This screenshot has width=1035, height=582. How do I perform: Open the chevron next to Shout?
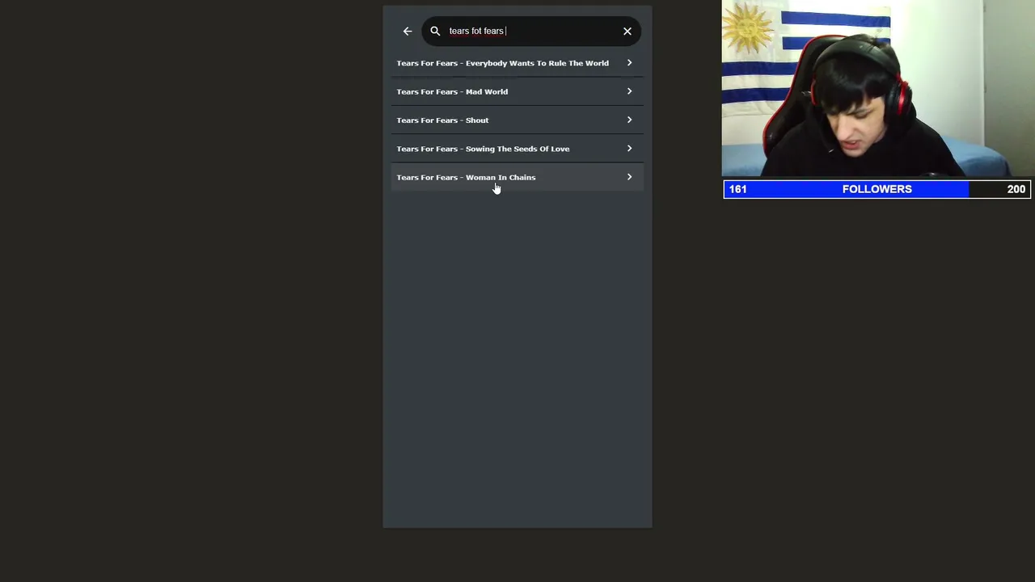pos(629,120)
